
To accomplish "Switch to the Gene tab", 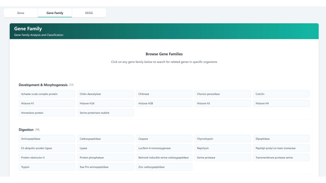I will click(x=21, y=13).
